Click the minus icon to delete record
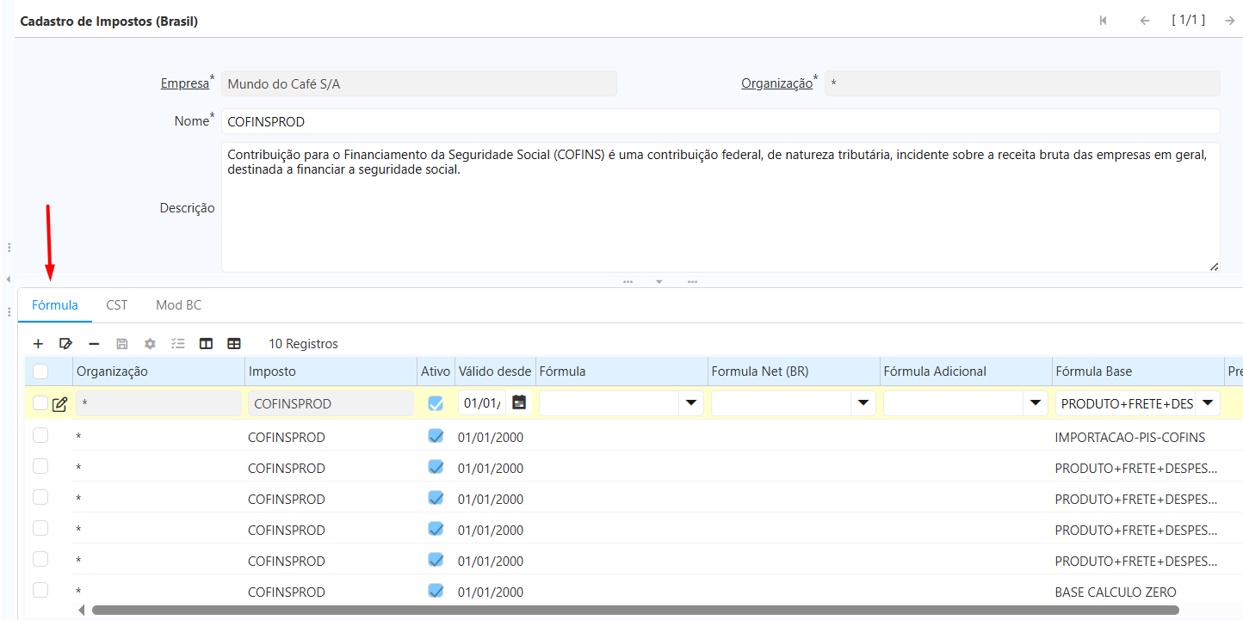Viewport: 1243px width, 620px height. click(x=94, y=344)
